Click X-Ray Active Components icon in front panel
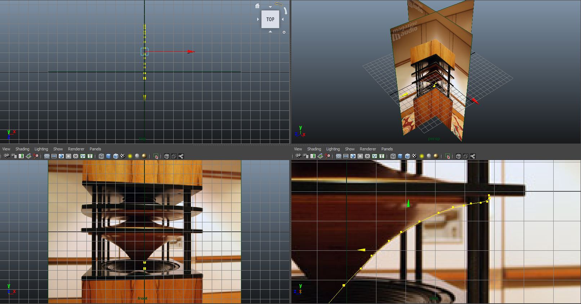This screenshot has height=304, width=581. click(x=174, y=156)
